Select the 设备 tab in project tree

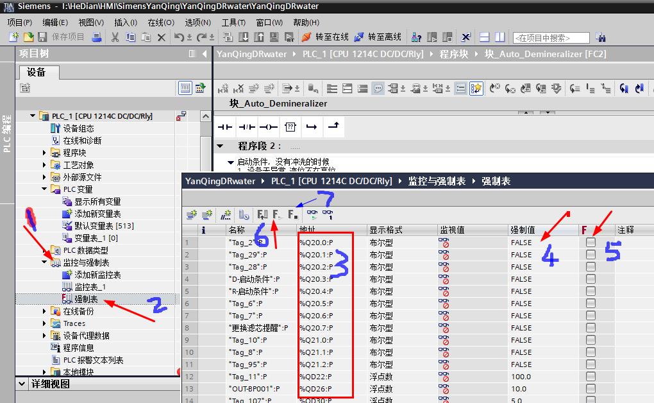coord(37,72)
